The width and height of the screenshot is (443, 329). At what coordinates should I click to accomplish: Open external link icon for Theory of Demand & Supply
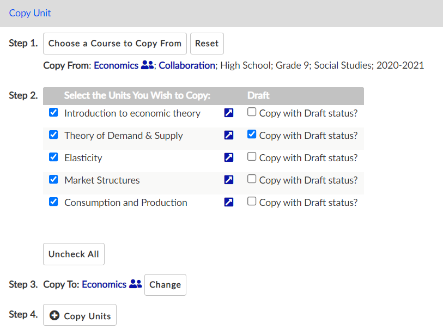click(x=228, y=135)
